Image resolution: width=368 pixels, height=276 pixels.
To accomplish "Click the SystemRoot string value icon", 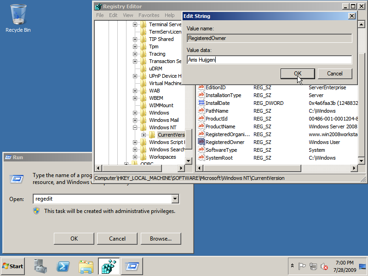I will [201, 157].
